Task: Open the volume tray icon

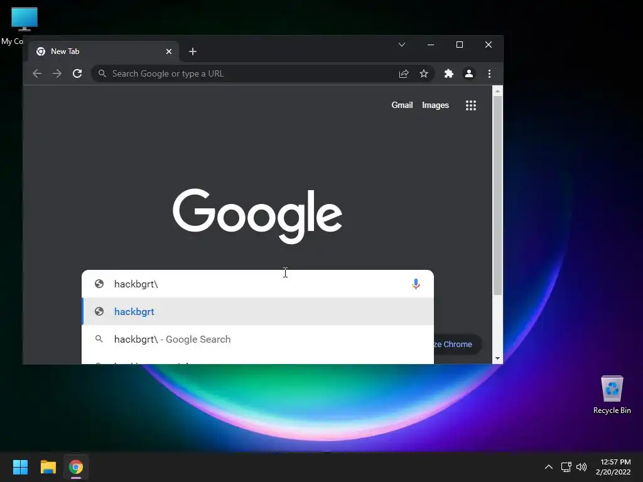Action: tap(581, 467)
